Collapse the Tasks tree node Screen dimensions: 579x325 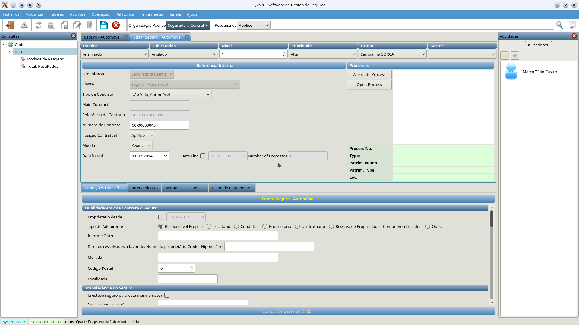tap(10, 52)
